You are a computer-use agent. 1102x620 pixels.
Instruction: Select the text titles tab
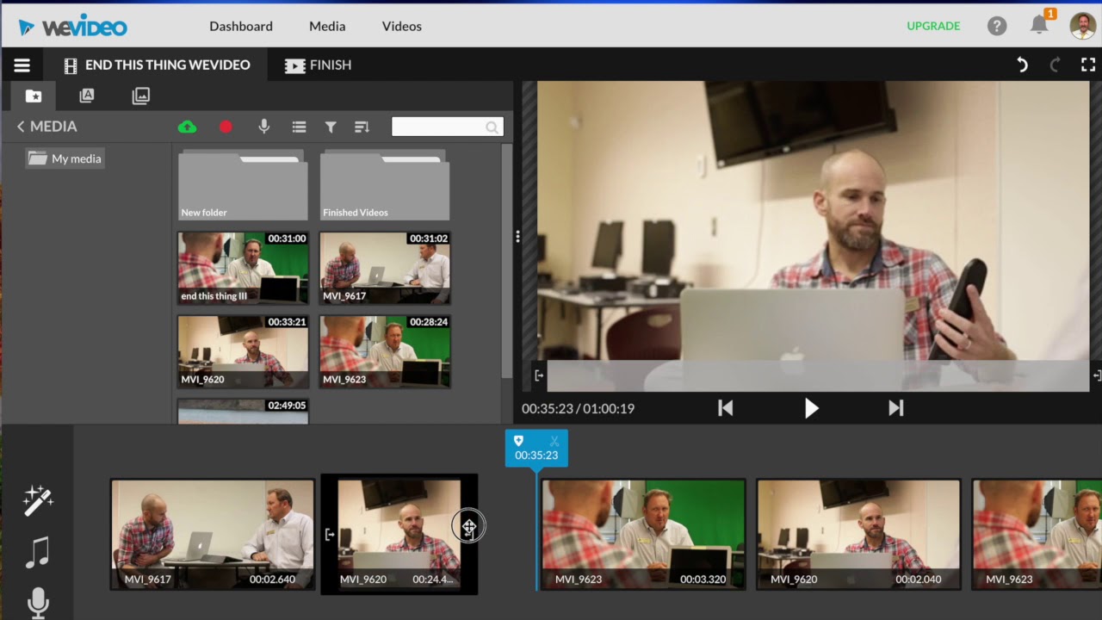tap(87, 96)
